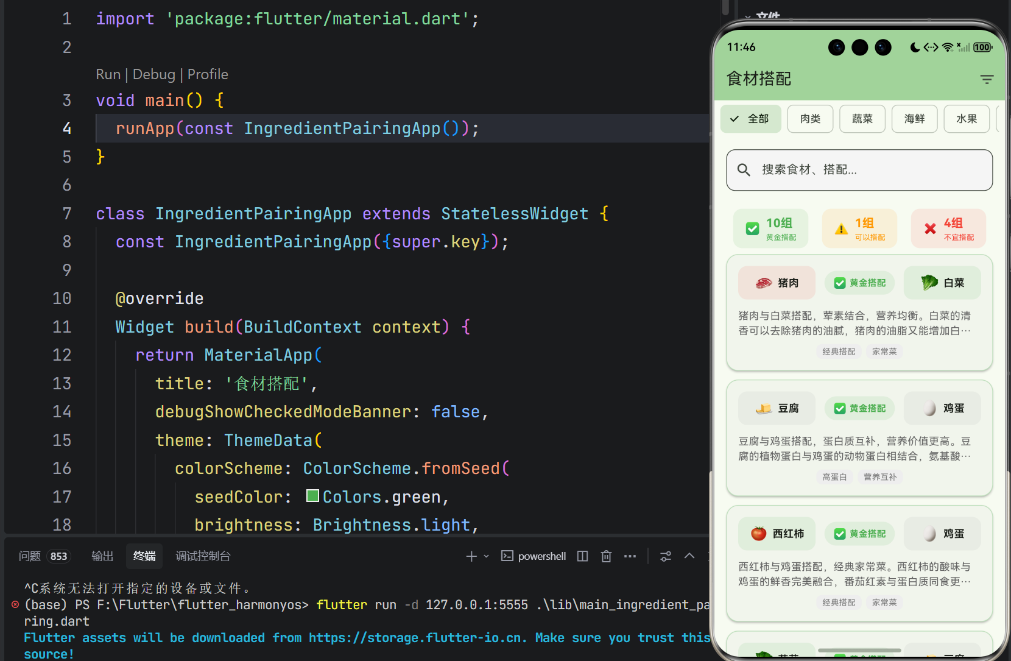
Task: Open the 豆腐与鸡蛋搭配 description text
Action: pos(855,448)
